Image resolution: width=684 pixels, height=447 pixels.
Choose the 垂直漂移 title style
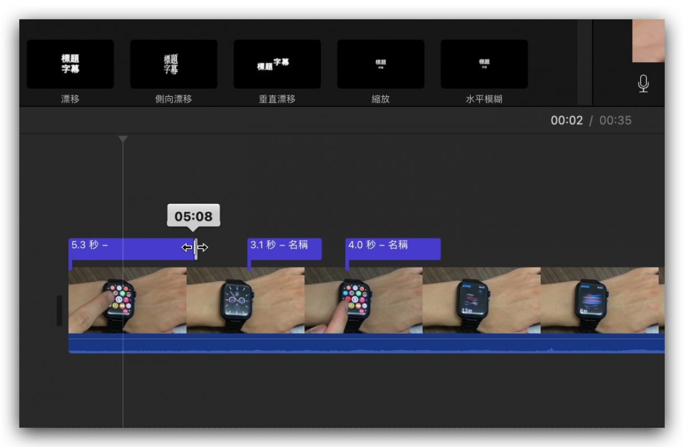coord(277,64)
